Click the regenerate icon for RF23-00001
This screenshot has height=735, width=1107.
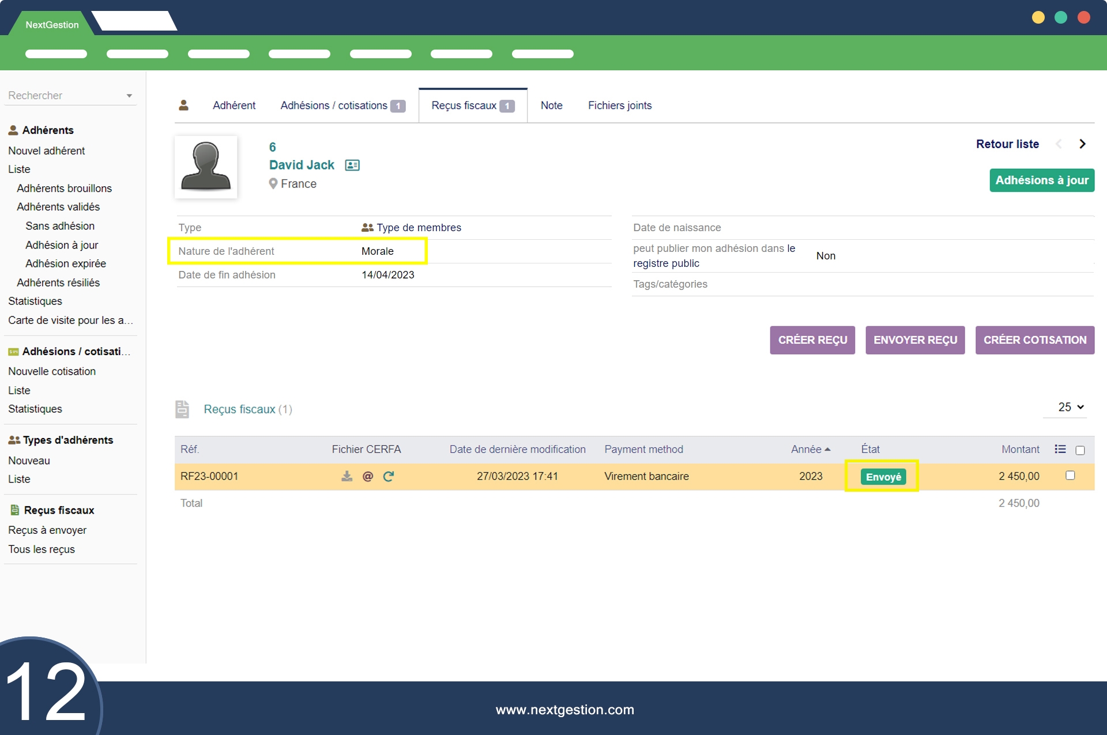(389, 476)
